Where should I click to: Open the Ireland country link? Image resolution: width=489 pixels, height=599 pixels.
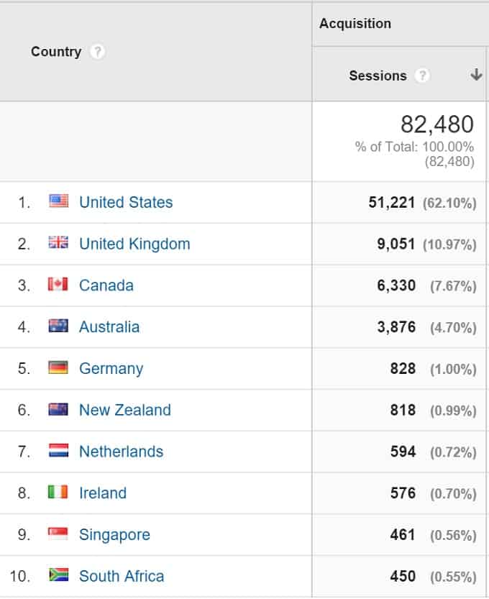[103, 493]
